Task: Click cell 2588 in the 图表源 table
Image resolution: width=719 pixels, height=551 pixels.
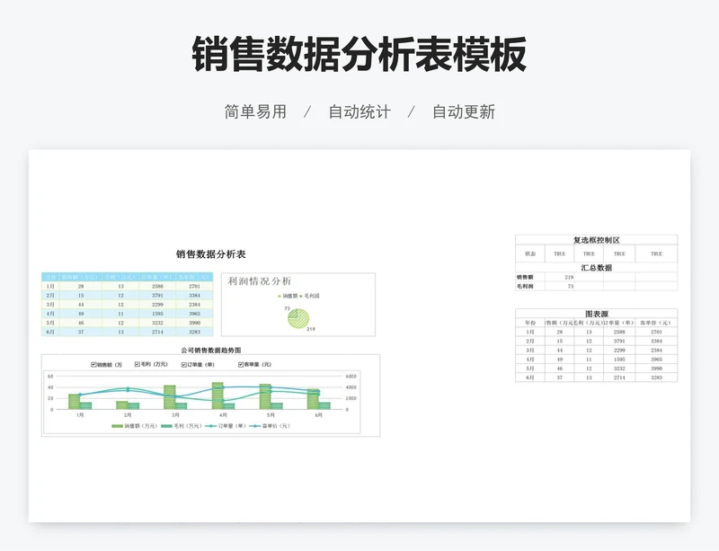Action: [619, 332]
